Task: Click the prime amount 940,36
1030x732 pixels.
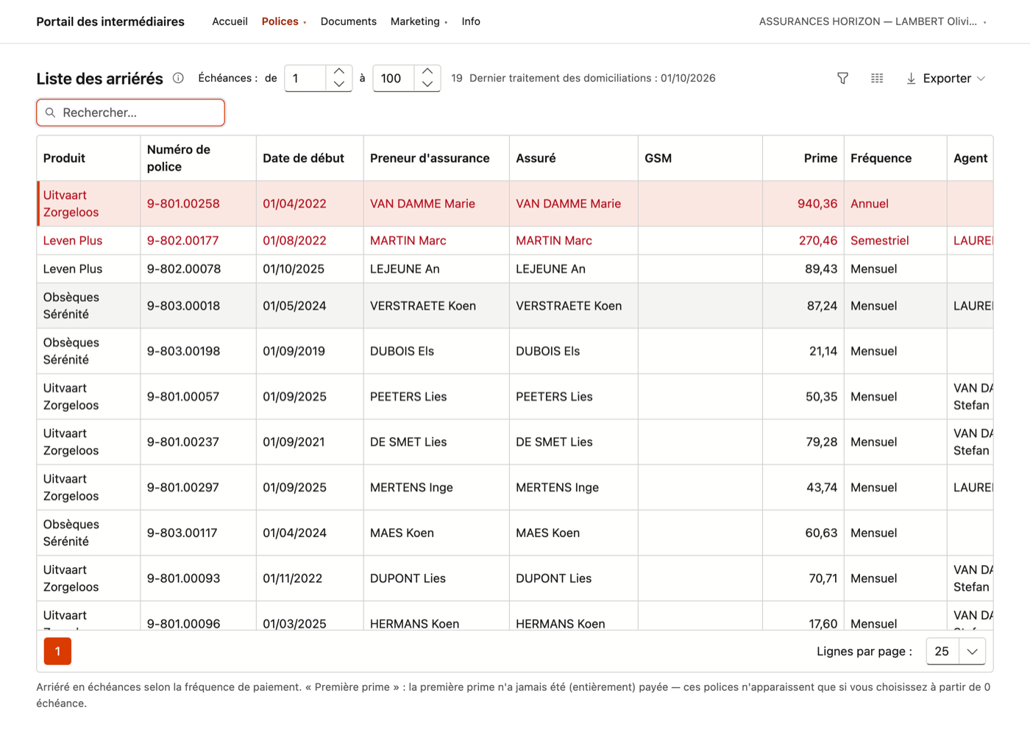Action: (817, 204)
